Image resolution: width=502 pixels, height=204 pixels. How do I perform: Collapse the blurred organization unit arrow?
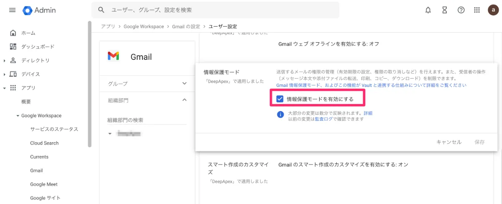tap(110, 134)
